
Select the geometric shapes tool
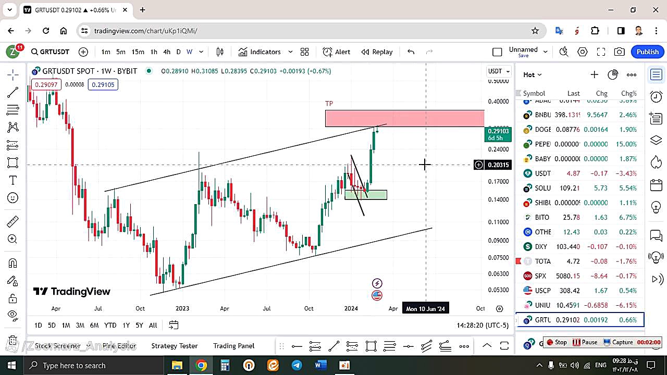13,163
